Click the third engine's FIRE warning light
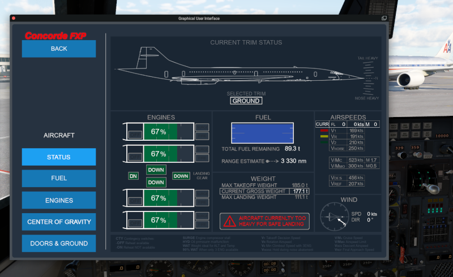This screenshot has width=453, height=277. tap(202, 202)
